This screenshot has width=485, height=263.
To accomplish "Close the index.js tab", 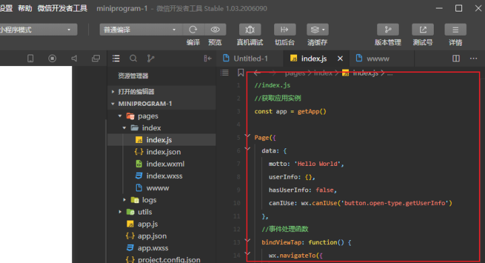I will click(340, 58).
